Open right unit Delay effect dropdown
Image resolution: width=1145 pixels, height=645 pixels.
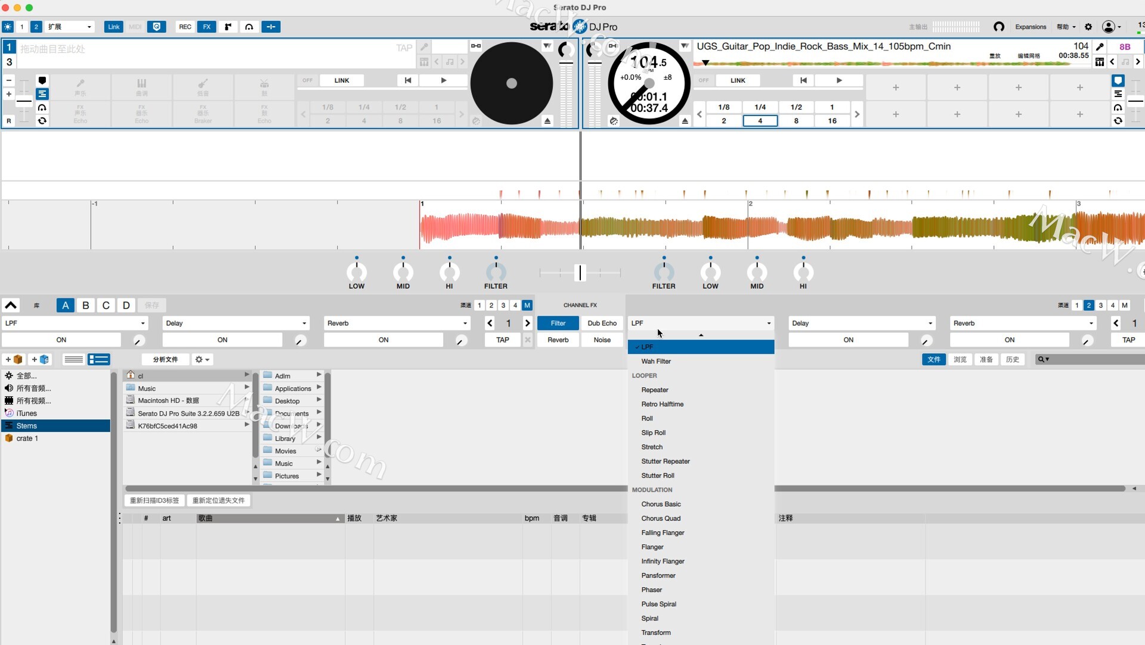point(862,323)
